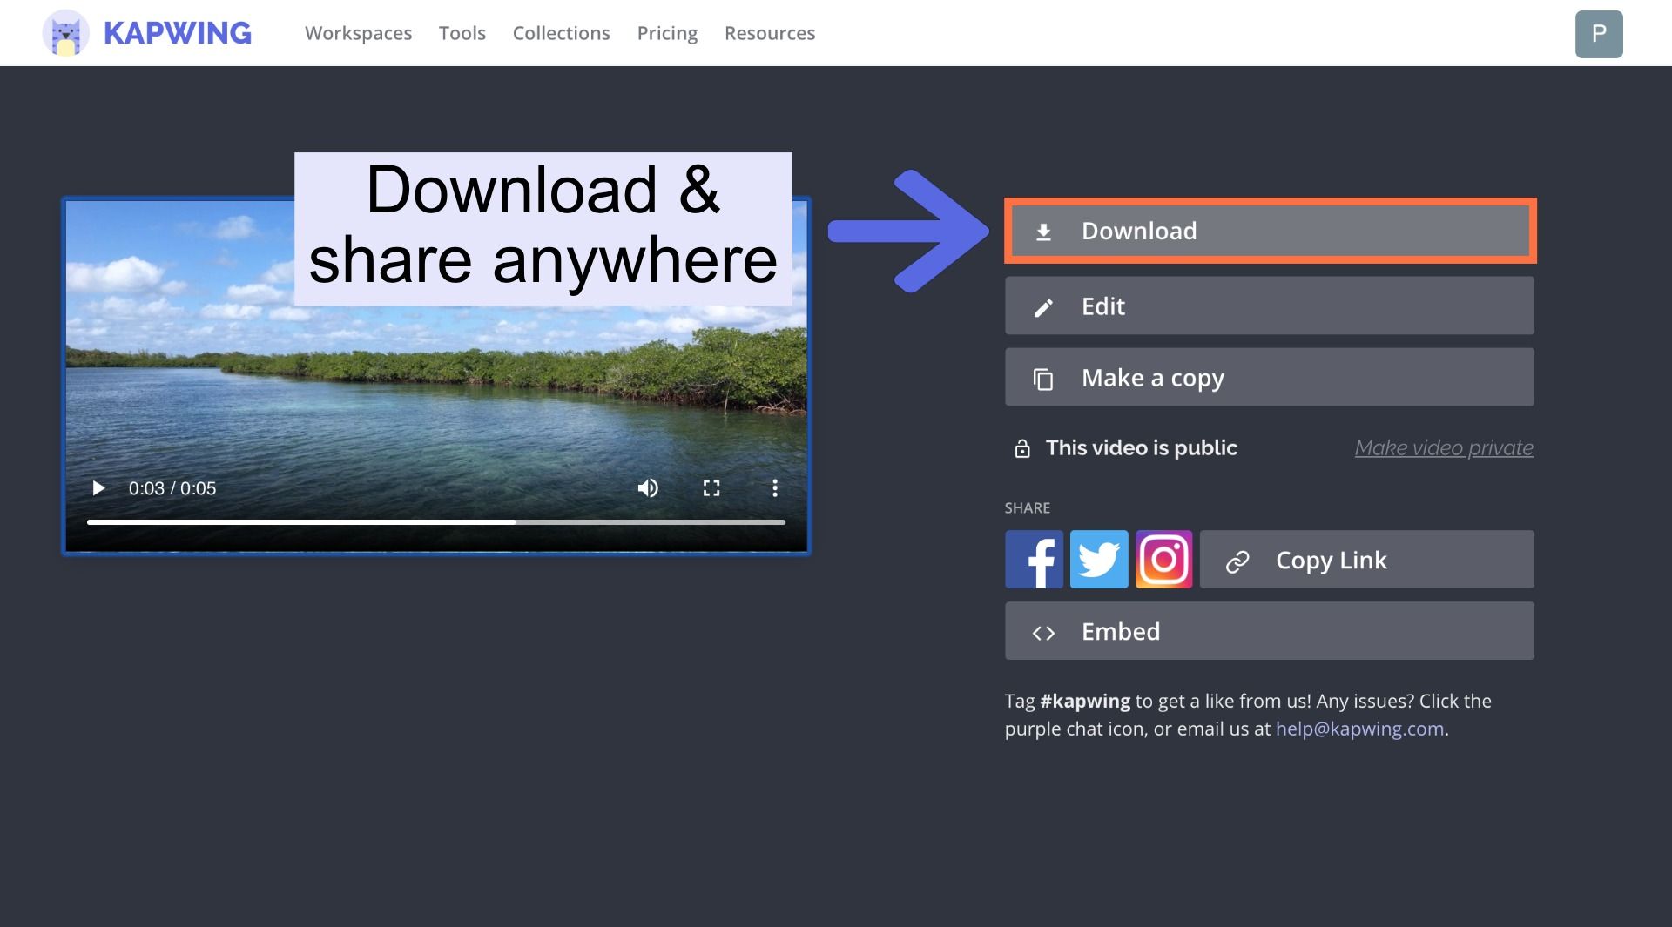This screenshot has width=1672, height=927.
Task: Make video private
Action: coord(1443,448)
